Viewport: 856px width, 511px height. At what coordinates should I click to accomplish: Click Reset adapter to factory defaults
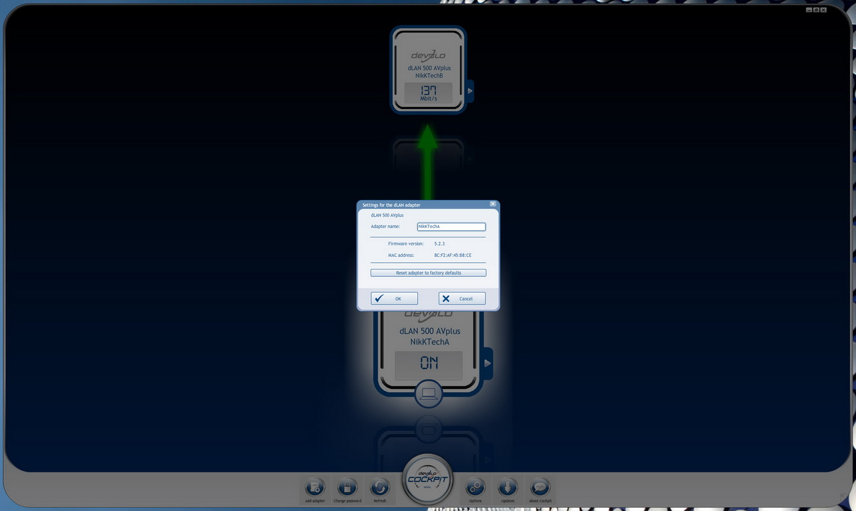point(429,273)
